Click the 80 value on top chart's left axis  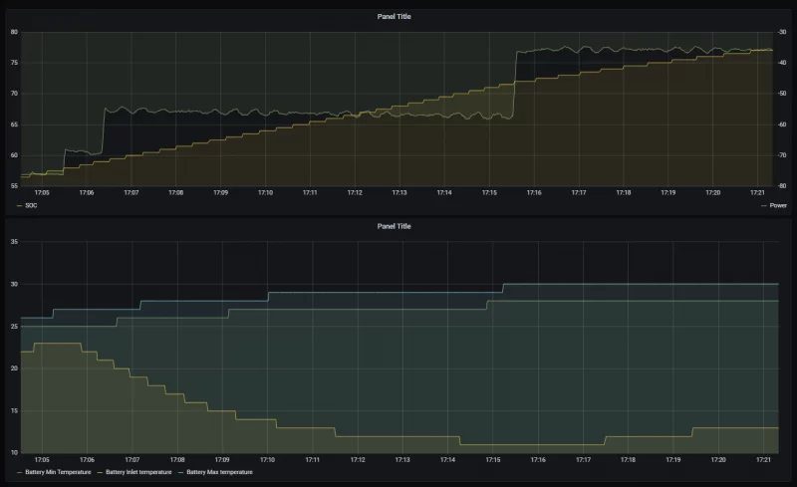[x=14, y=32]
